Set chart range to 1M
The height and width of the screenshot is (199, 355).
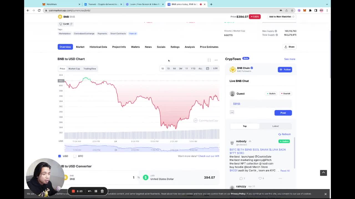tap(174, 69)
